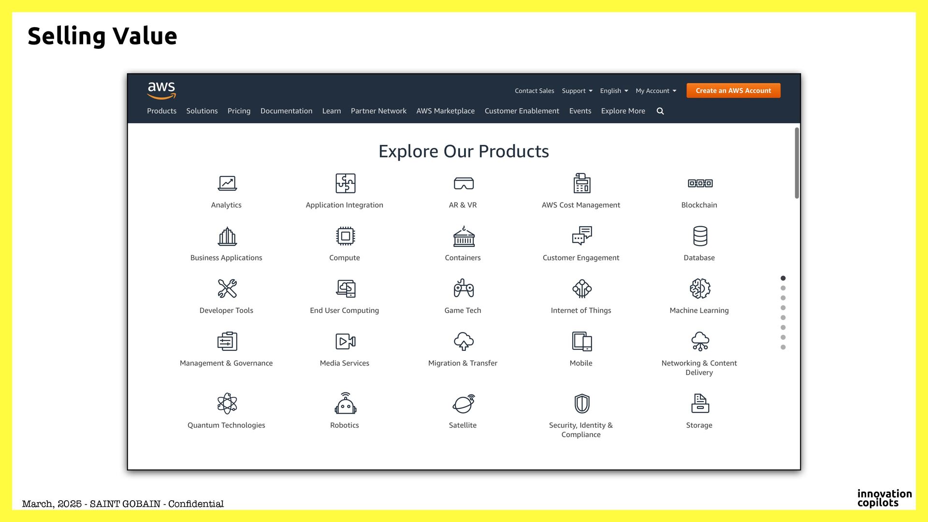Screen dimensions: 928x522
Task: Click the Satellite planet icon
Action: tap(464, 404)
